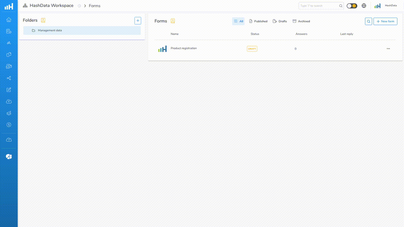Open the Product registration row options menu

(x=388, y=49)
